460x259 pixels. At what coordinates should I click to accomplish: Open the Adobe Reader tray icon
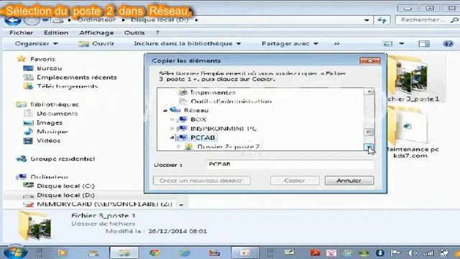tap(316, 253)
